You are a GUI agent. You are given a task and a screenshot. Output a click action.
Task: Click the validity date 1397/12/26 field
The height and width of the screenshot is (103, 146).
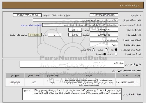tap(104, 35)
